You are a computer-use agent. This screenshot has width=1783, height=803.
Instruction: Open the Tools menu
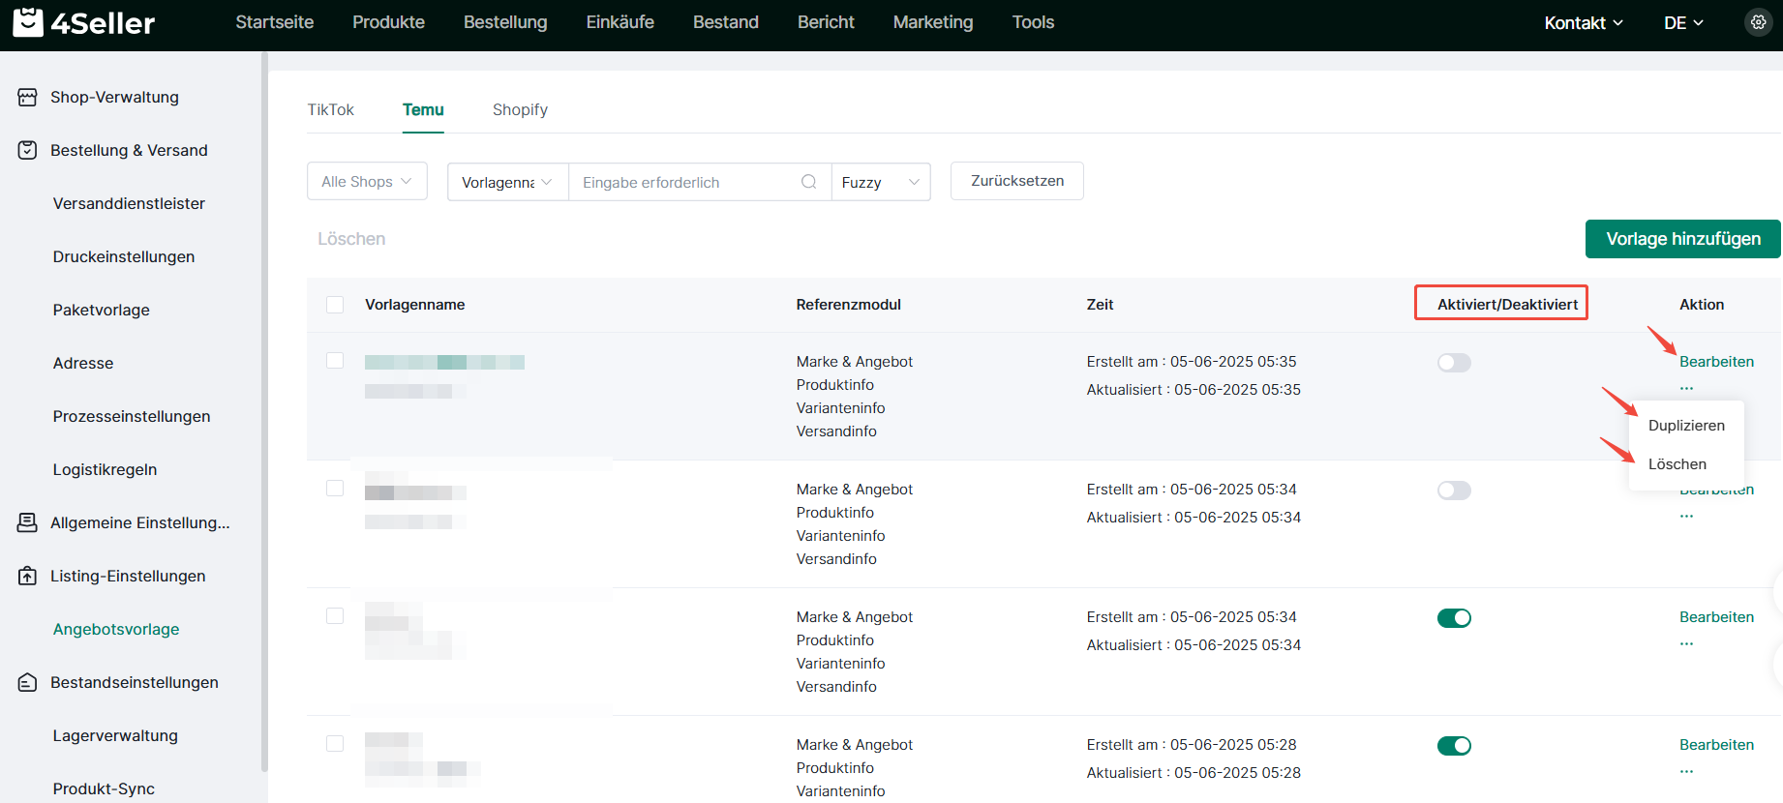tap(1033, 22)
